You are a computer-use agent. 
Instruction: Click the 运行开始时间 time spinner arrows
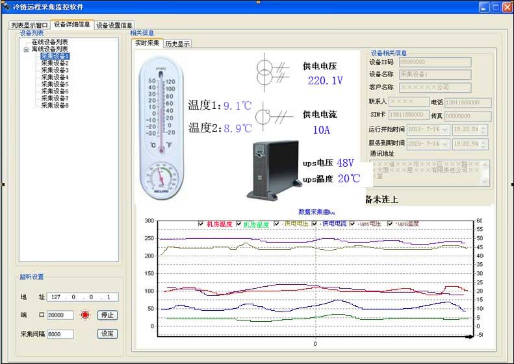[483, 130]
